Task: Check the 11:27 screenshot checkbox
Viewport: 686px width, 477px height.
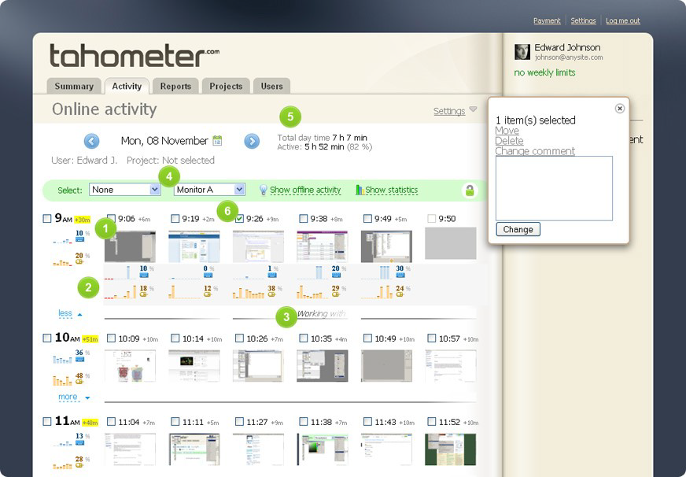Action: click(239, 421)
